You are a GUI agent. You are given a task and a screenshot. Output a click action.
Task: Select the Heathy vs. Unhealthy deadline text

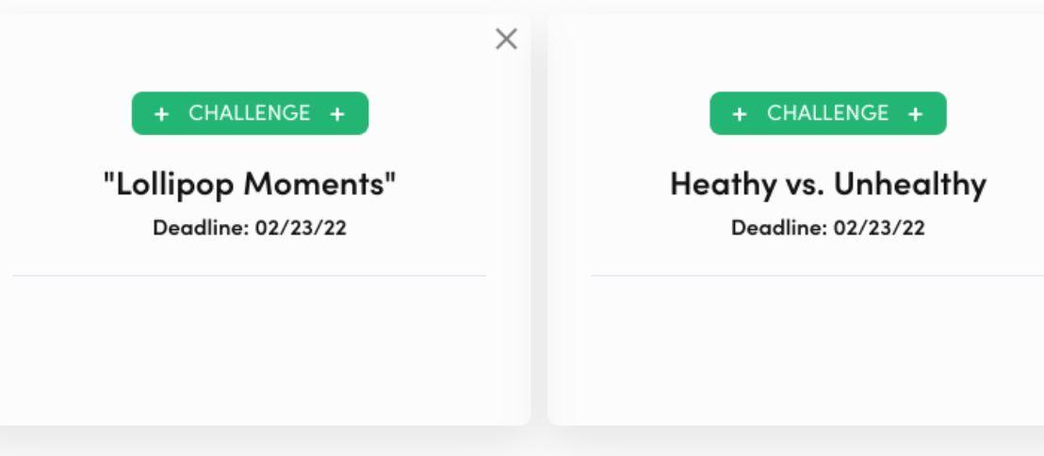[x=827, y=228]
